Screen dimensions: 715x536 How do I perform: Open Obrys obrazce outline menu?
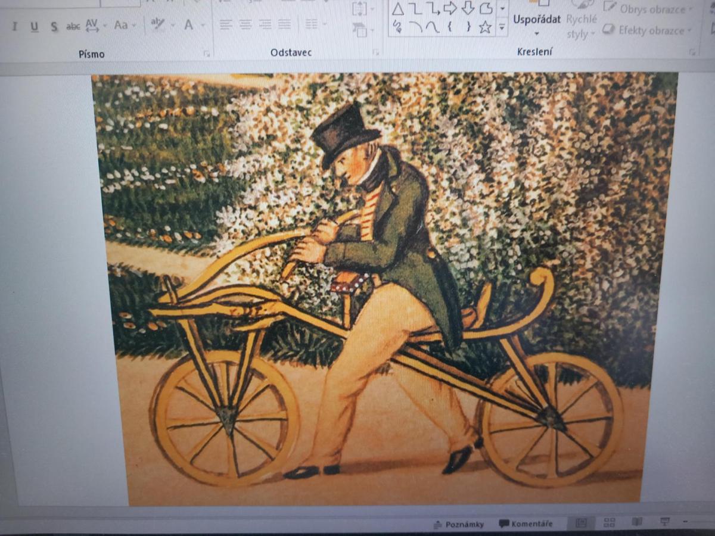(649, 9)
